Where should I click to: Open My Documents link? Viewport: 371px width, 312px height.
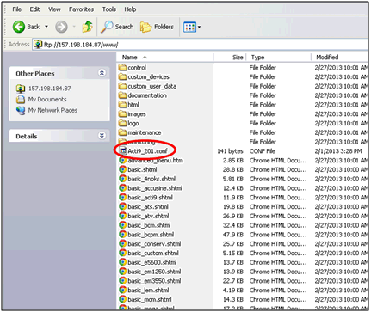coord(47,99)
